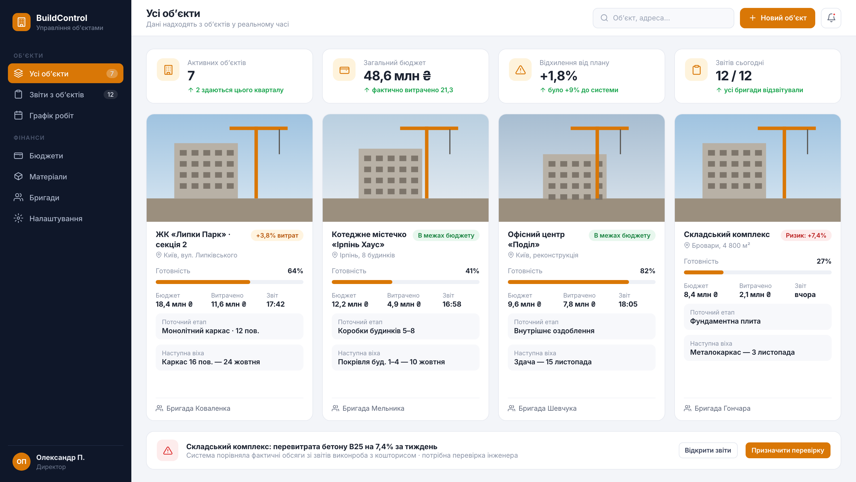Click Металокаркас — 3 листопада milestone
The width and height of the screenshot is (856, 482).
[x=758, y=348]
